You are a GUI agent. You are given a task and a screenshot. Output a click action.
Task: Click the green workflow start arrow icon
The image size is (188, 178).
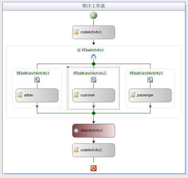(94, 15)
